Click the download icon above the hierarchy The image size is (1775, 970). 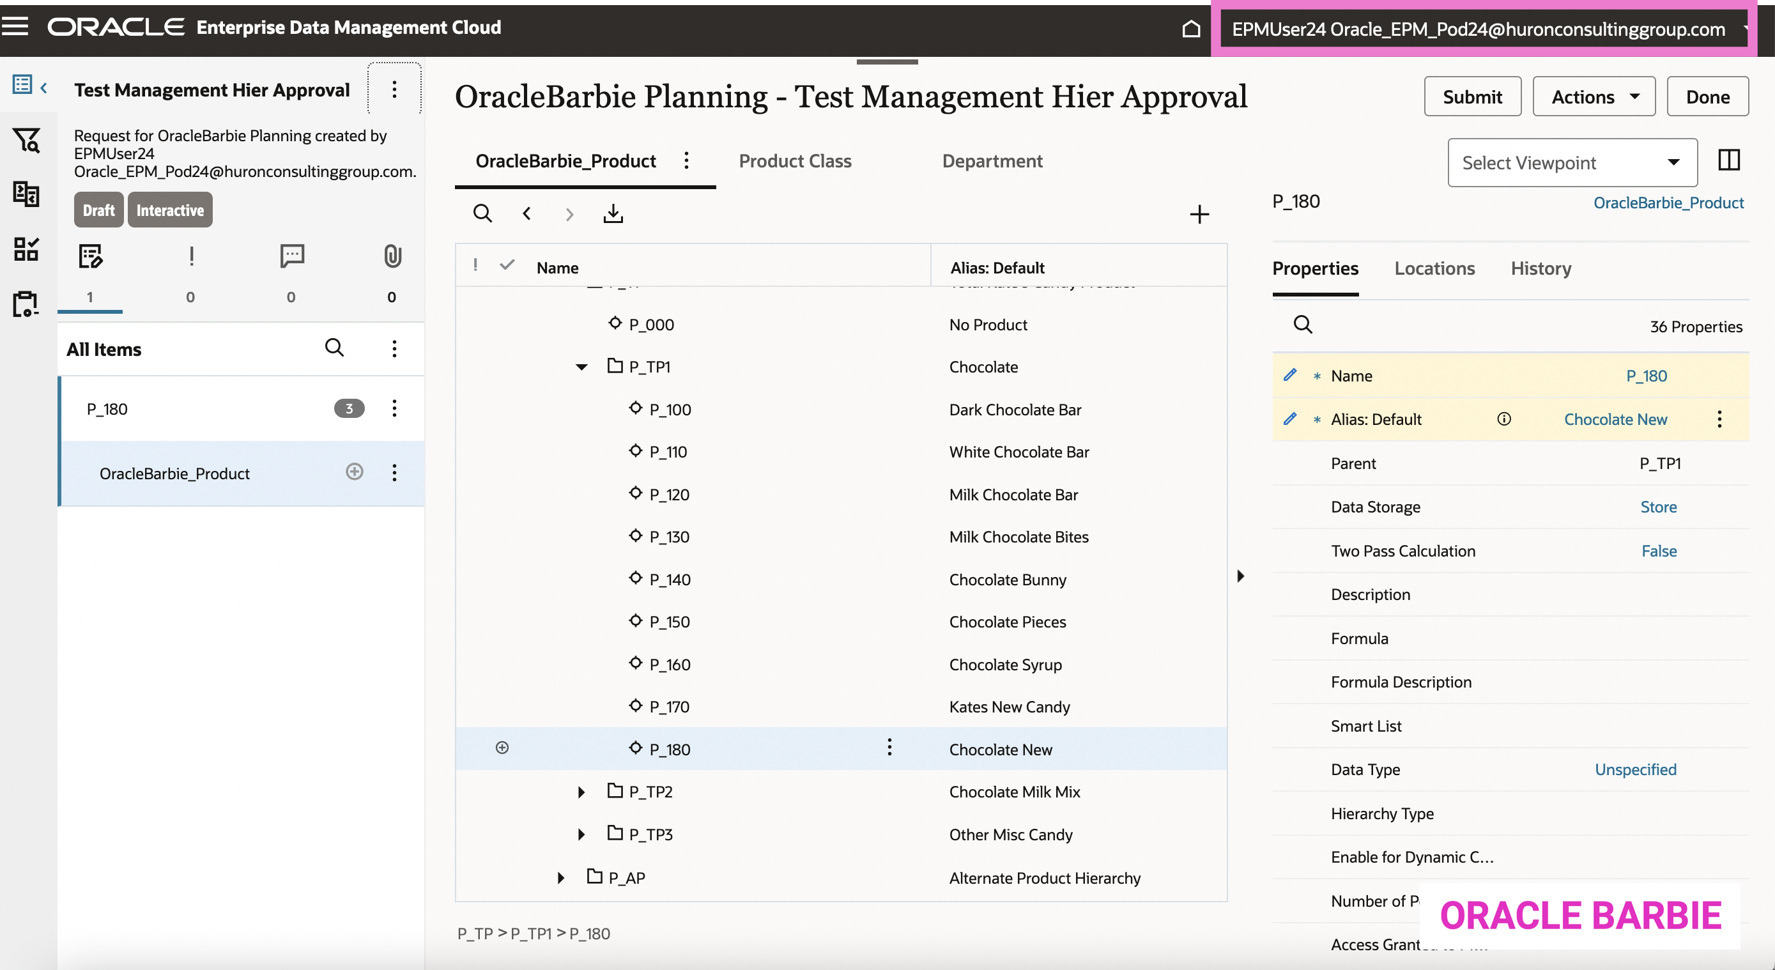click(x=613, y=213)
